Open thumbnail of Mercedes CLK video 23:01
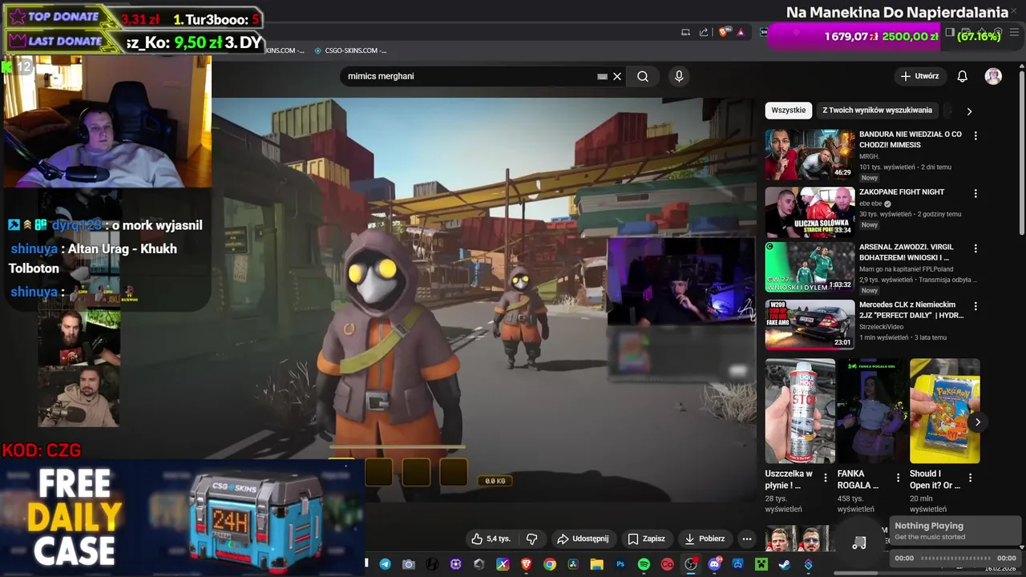This screenshot has height=577, width=1026. pos(810,325)
